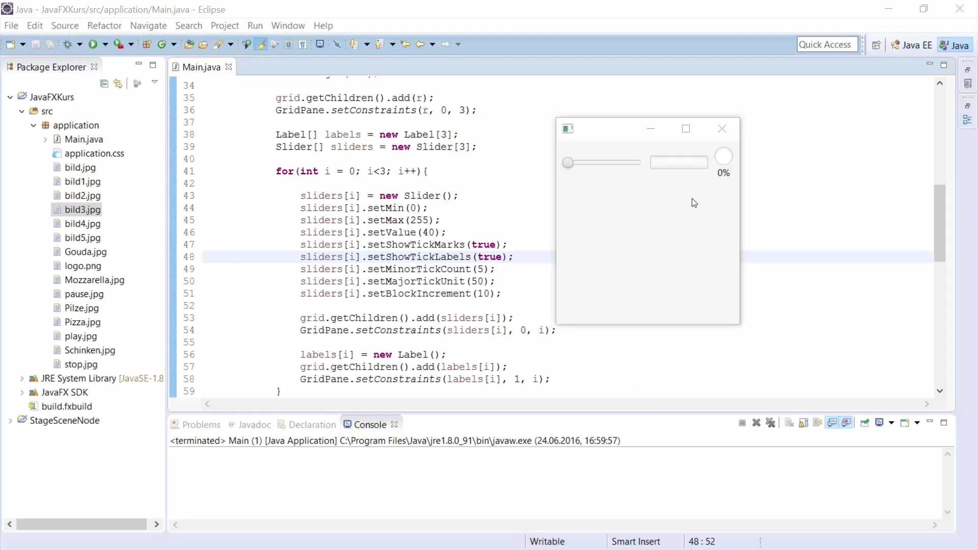Collapse the src folder node
Image resolution: width=978 pixels, height=550 pixels.
[x=21, y=111]
